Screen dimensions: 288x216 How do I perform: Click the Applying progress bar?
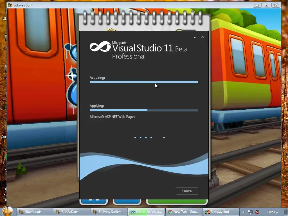point(144,110)
